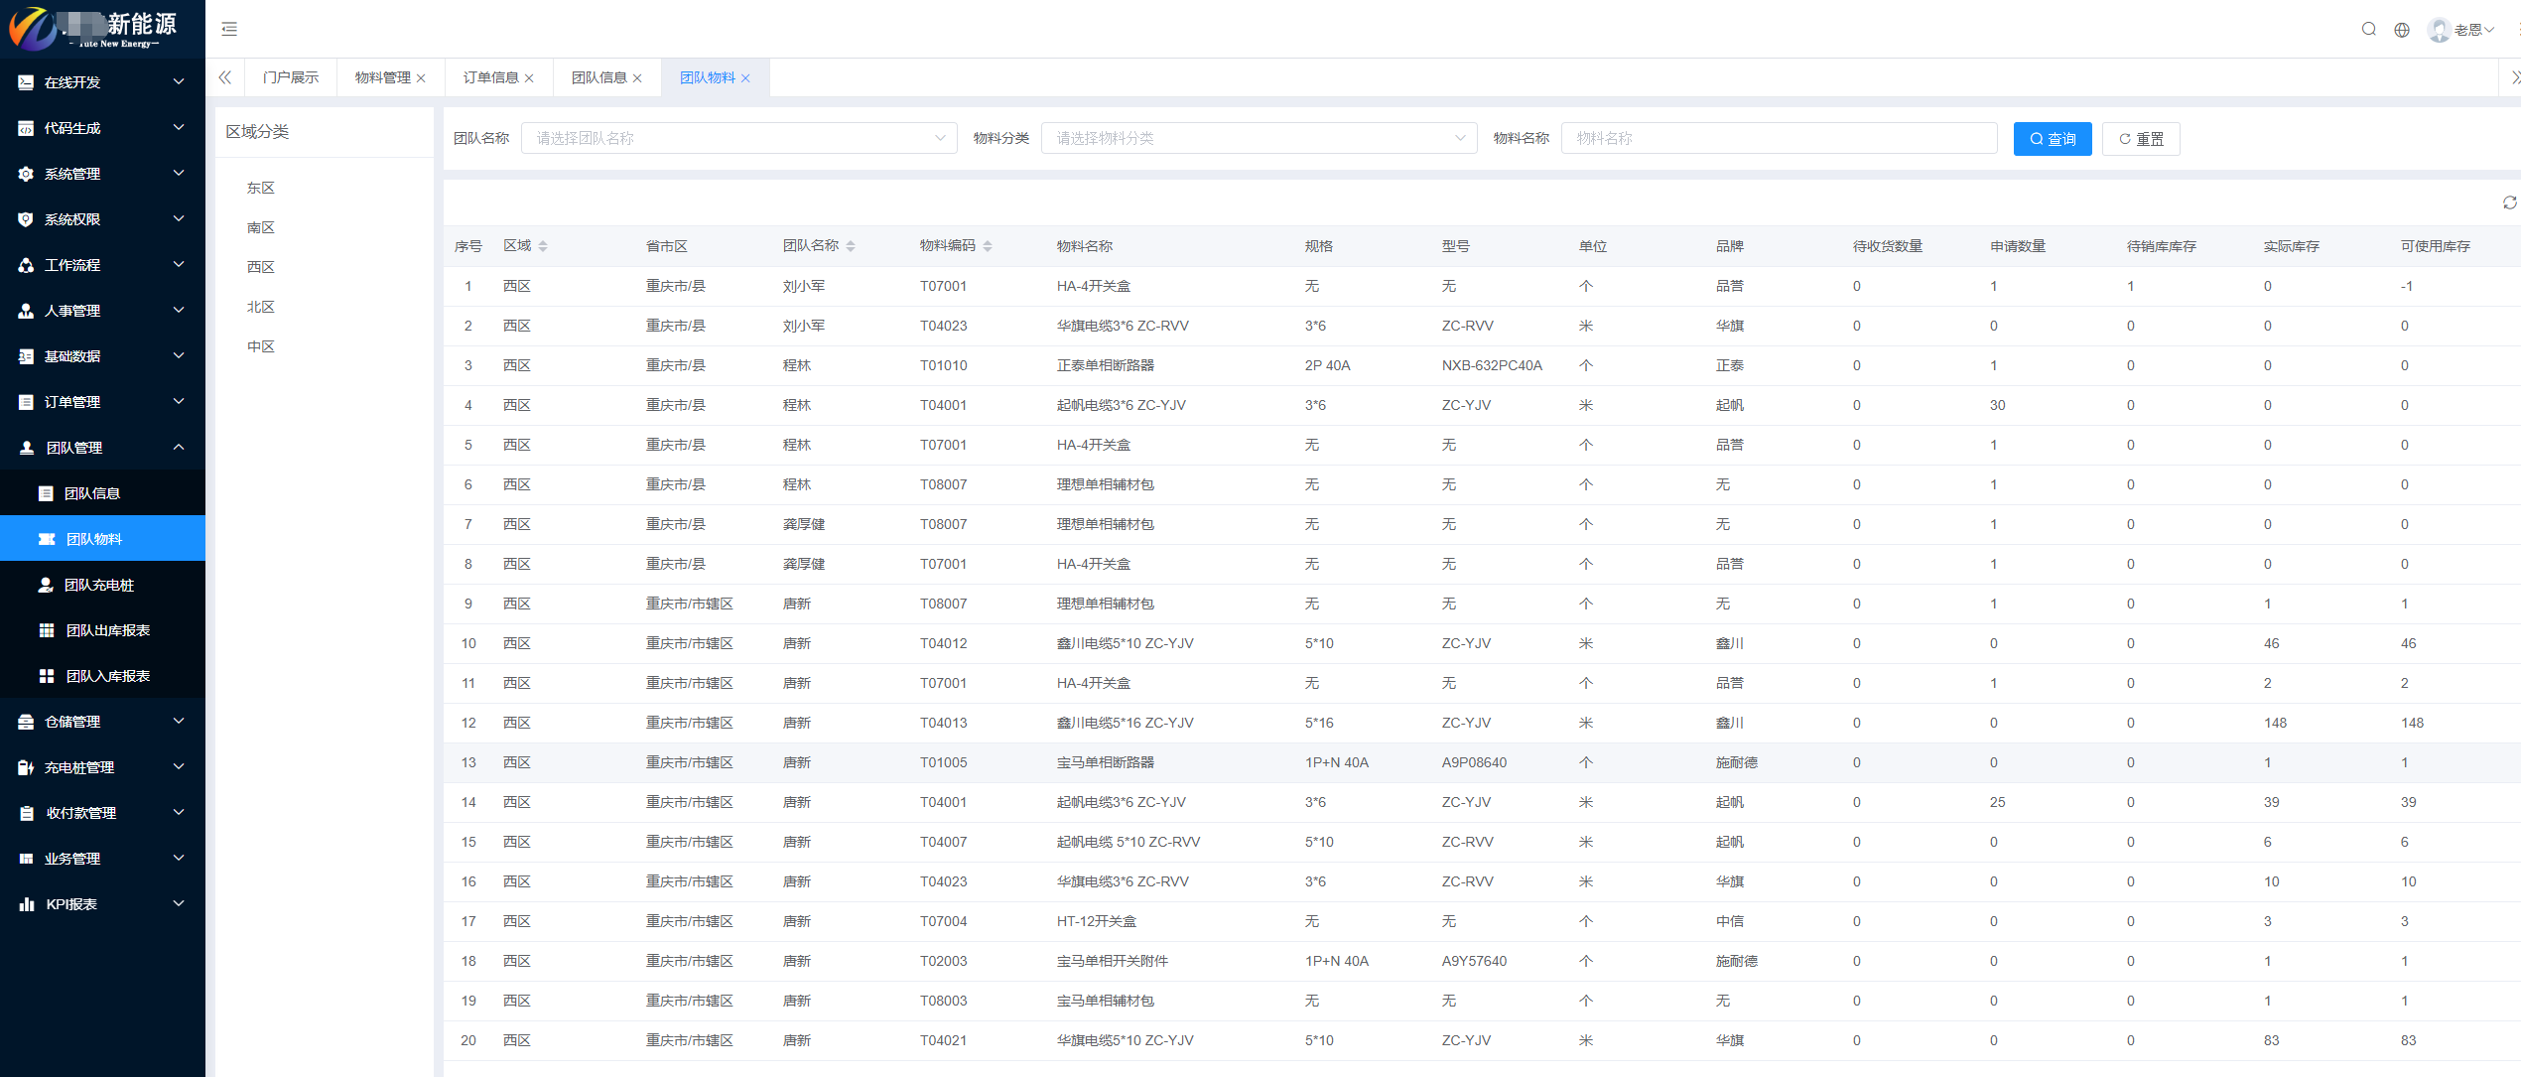The height and width of the screenshot is (1077, 2521).
Task: Click the 重置 button
Action: 2141,139
